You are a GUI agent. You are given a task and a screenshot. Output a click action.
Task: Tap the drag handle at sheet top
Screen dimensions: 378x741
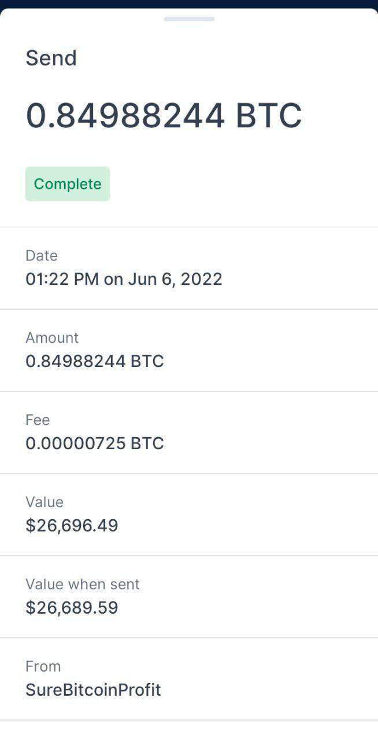[x=189, y=19]
